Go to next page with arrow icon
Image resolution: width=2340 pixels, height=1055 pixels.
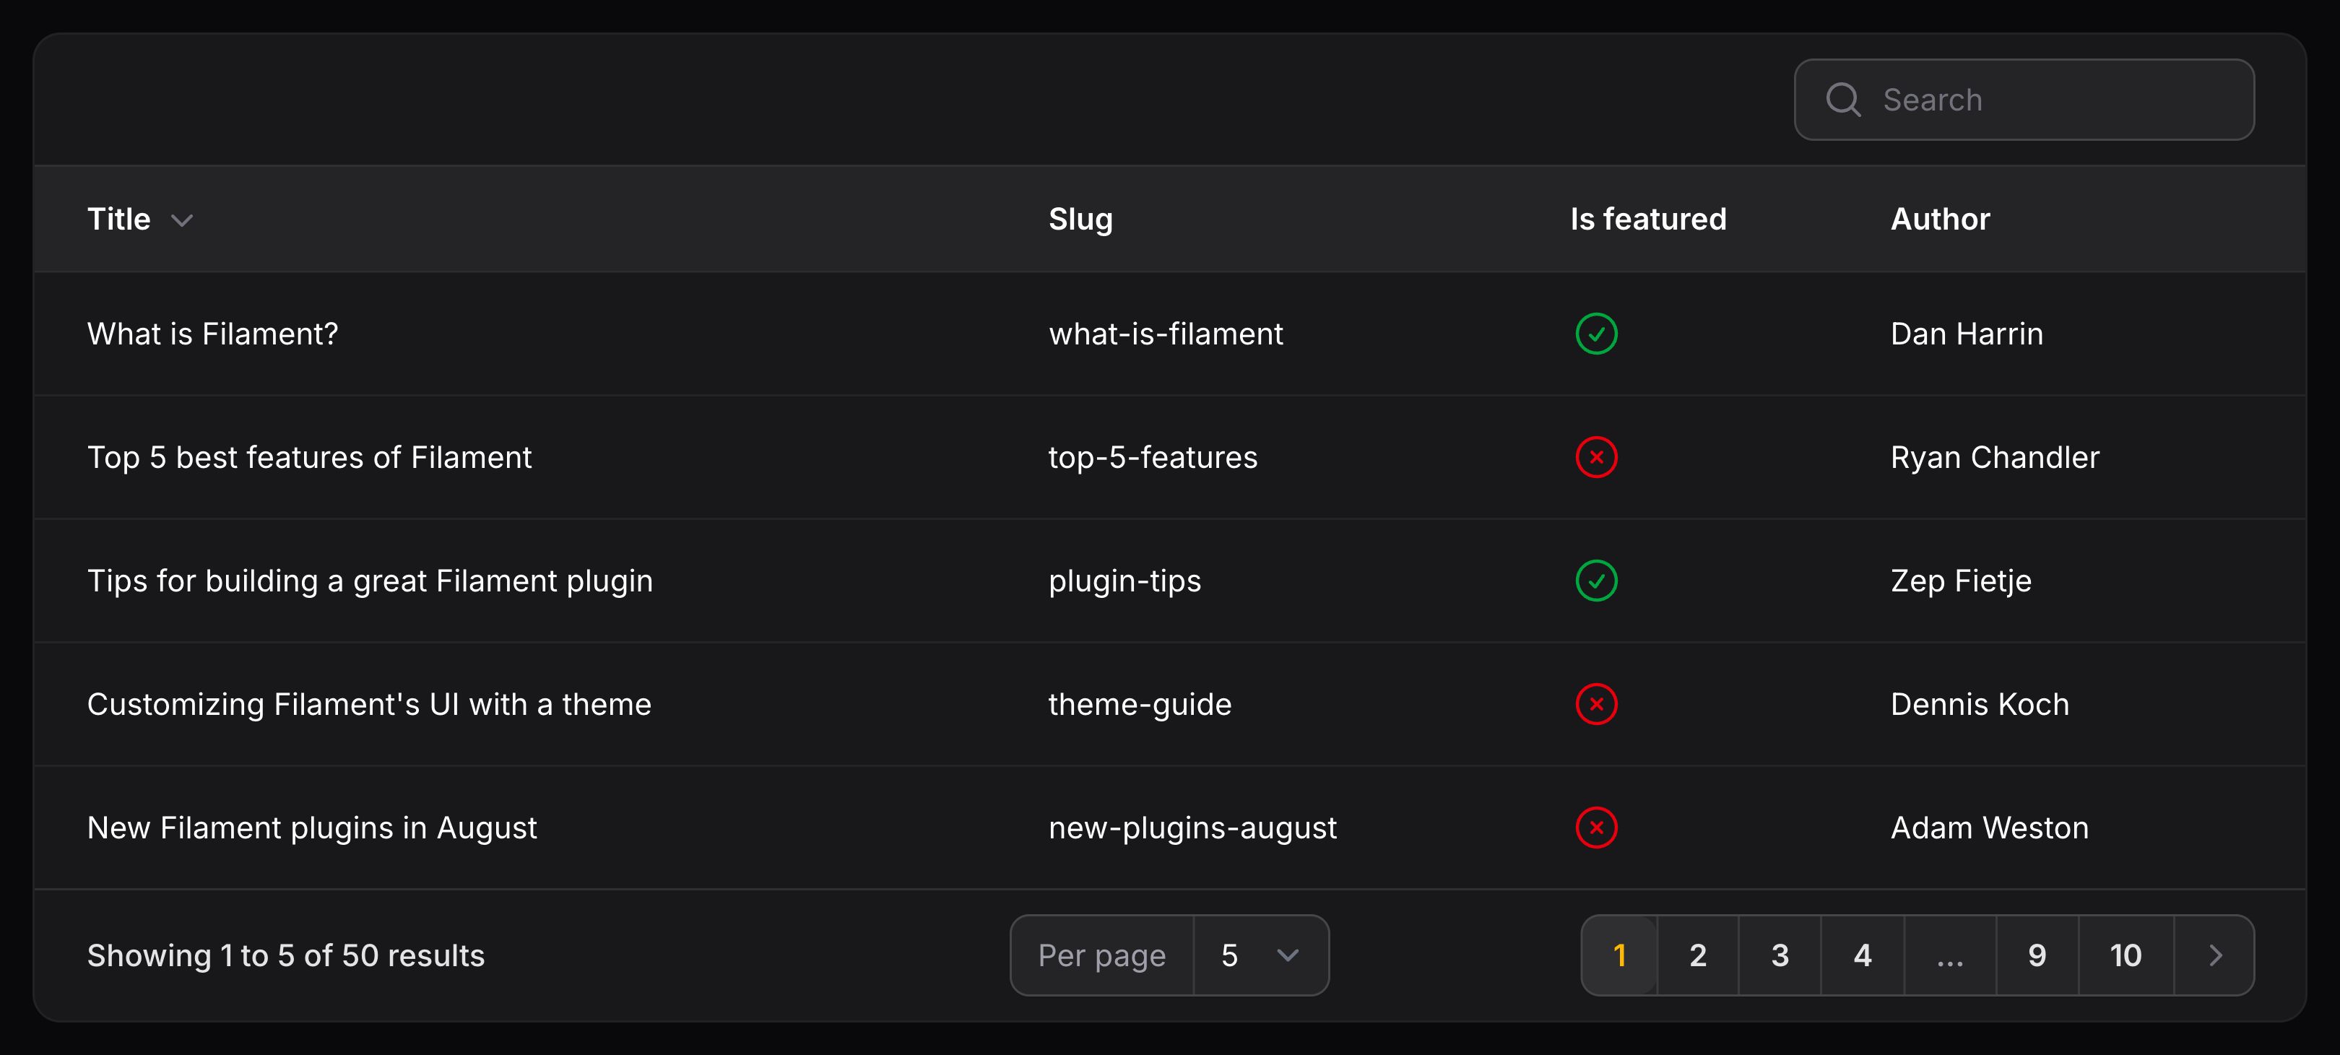(2214, 955)
